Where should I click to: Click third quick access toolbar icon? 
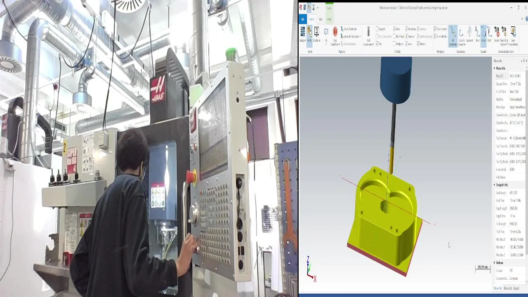(309, 7)
